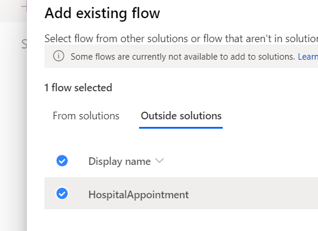The image size is (318, 231).
Task: Click the dimmed S text behind the panel
Action: click(x=24, y=44)
